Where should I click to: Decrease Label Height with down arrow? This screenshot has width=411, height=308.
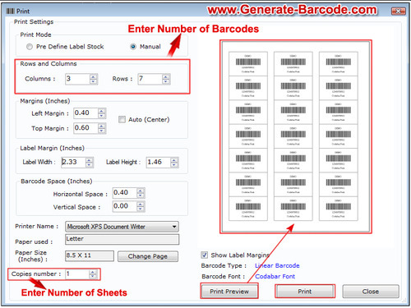click(x=174, y=165)
